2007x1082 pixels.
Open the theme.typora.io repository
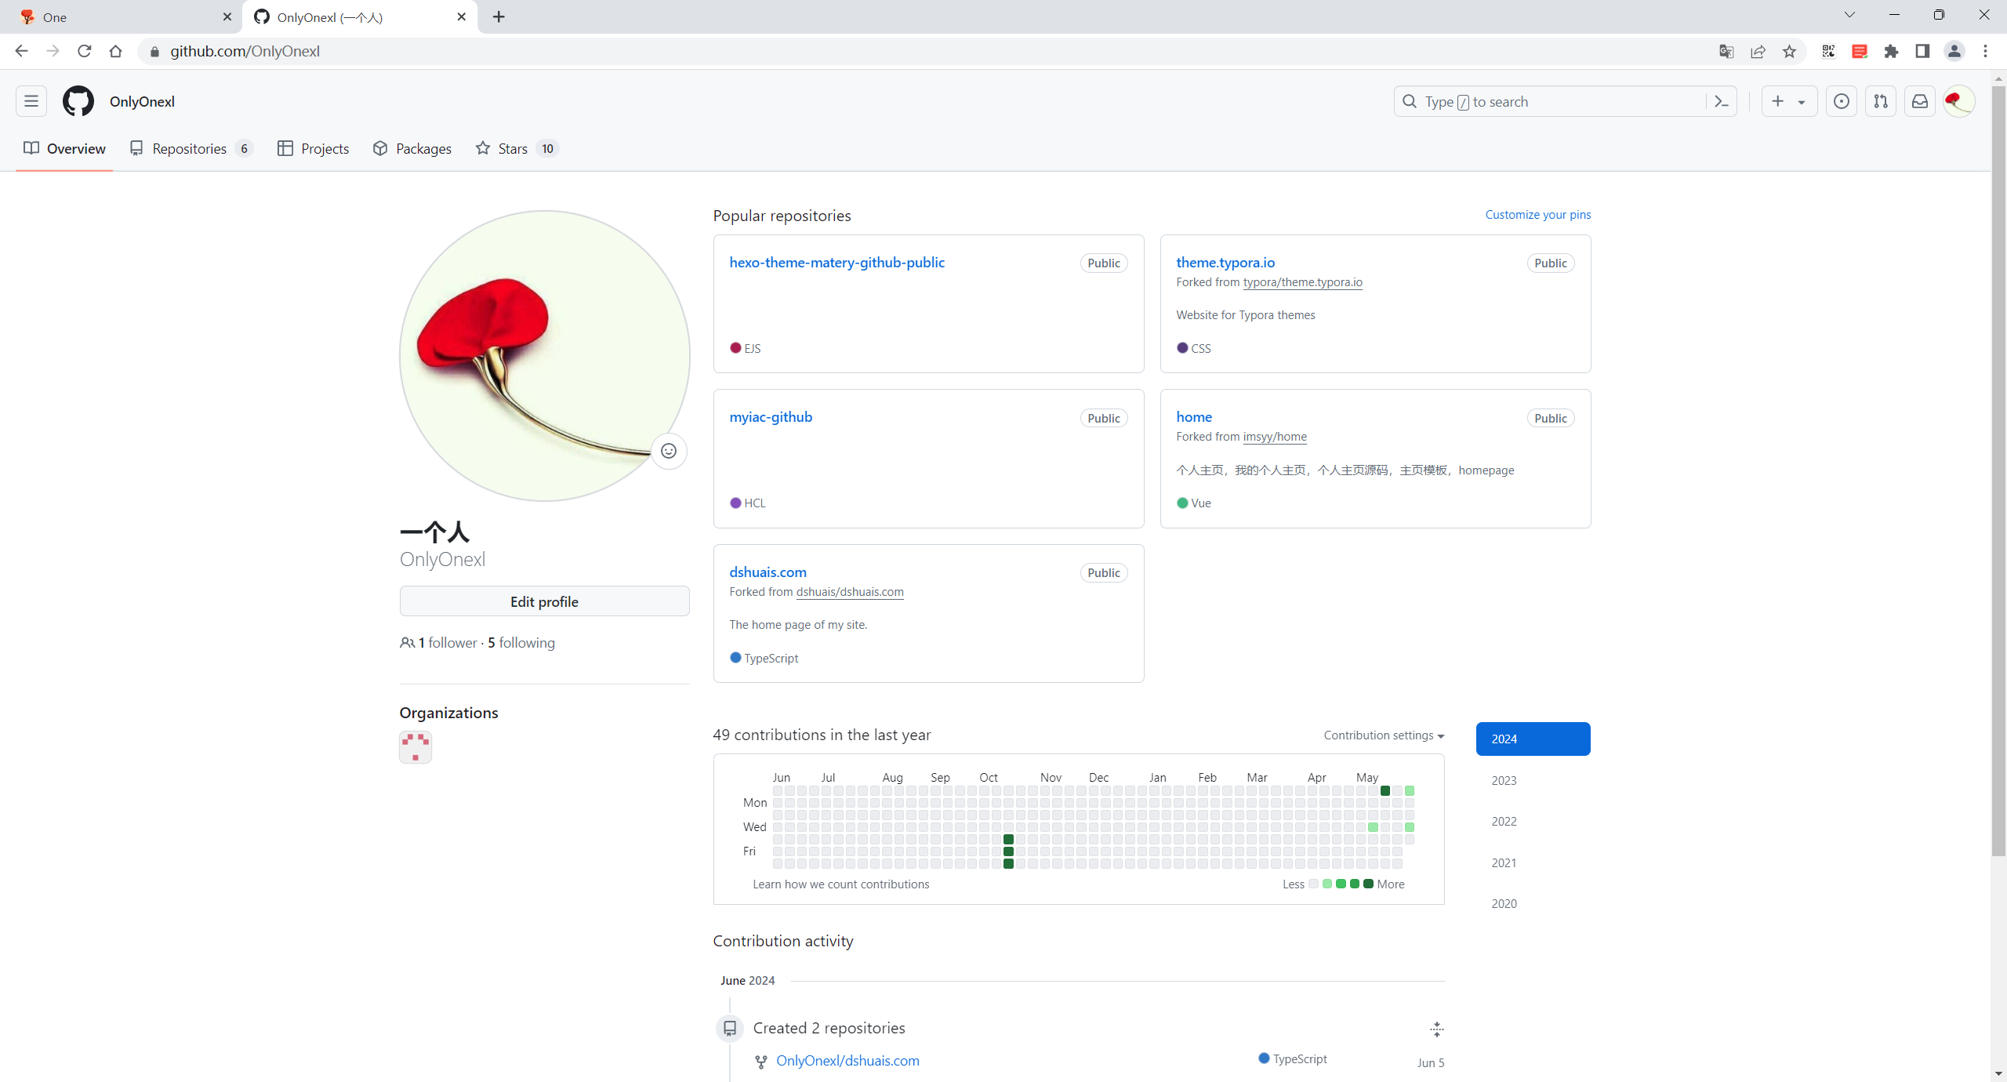pyautogui.click(x=1225, y=263)
